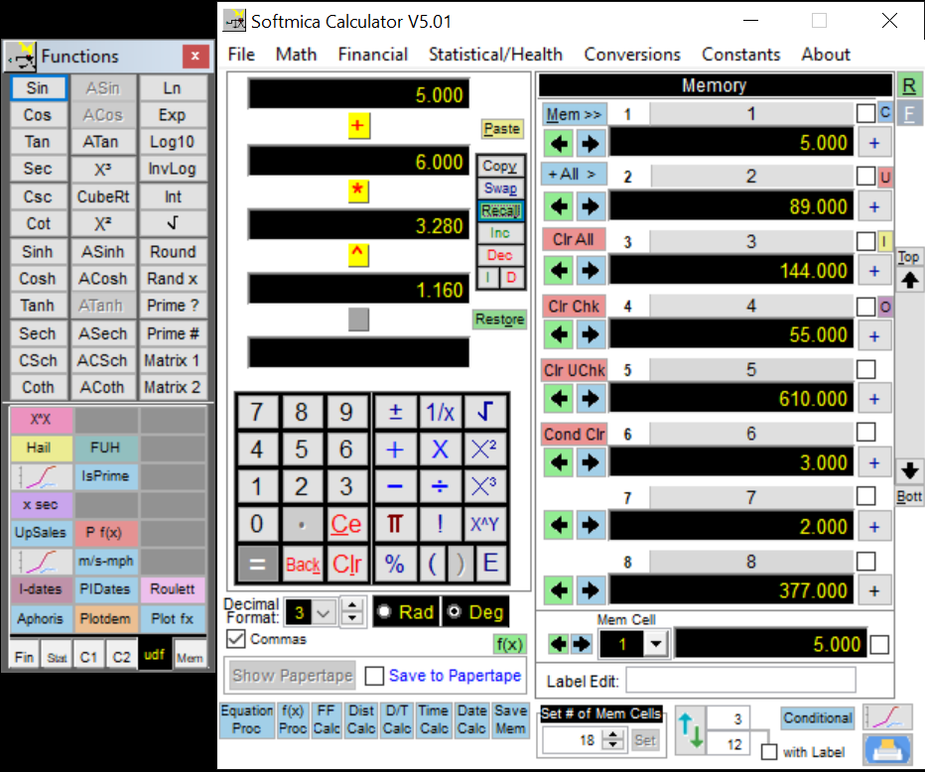Click the swap up/down arrows icon
This screenshot has width=925, height=772.
click(x=690, y=730)
